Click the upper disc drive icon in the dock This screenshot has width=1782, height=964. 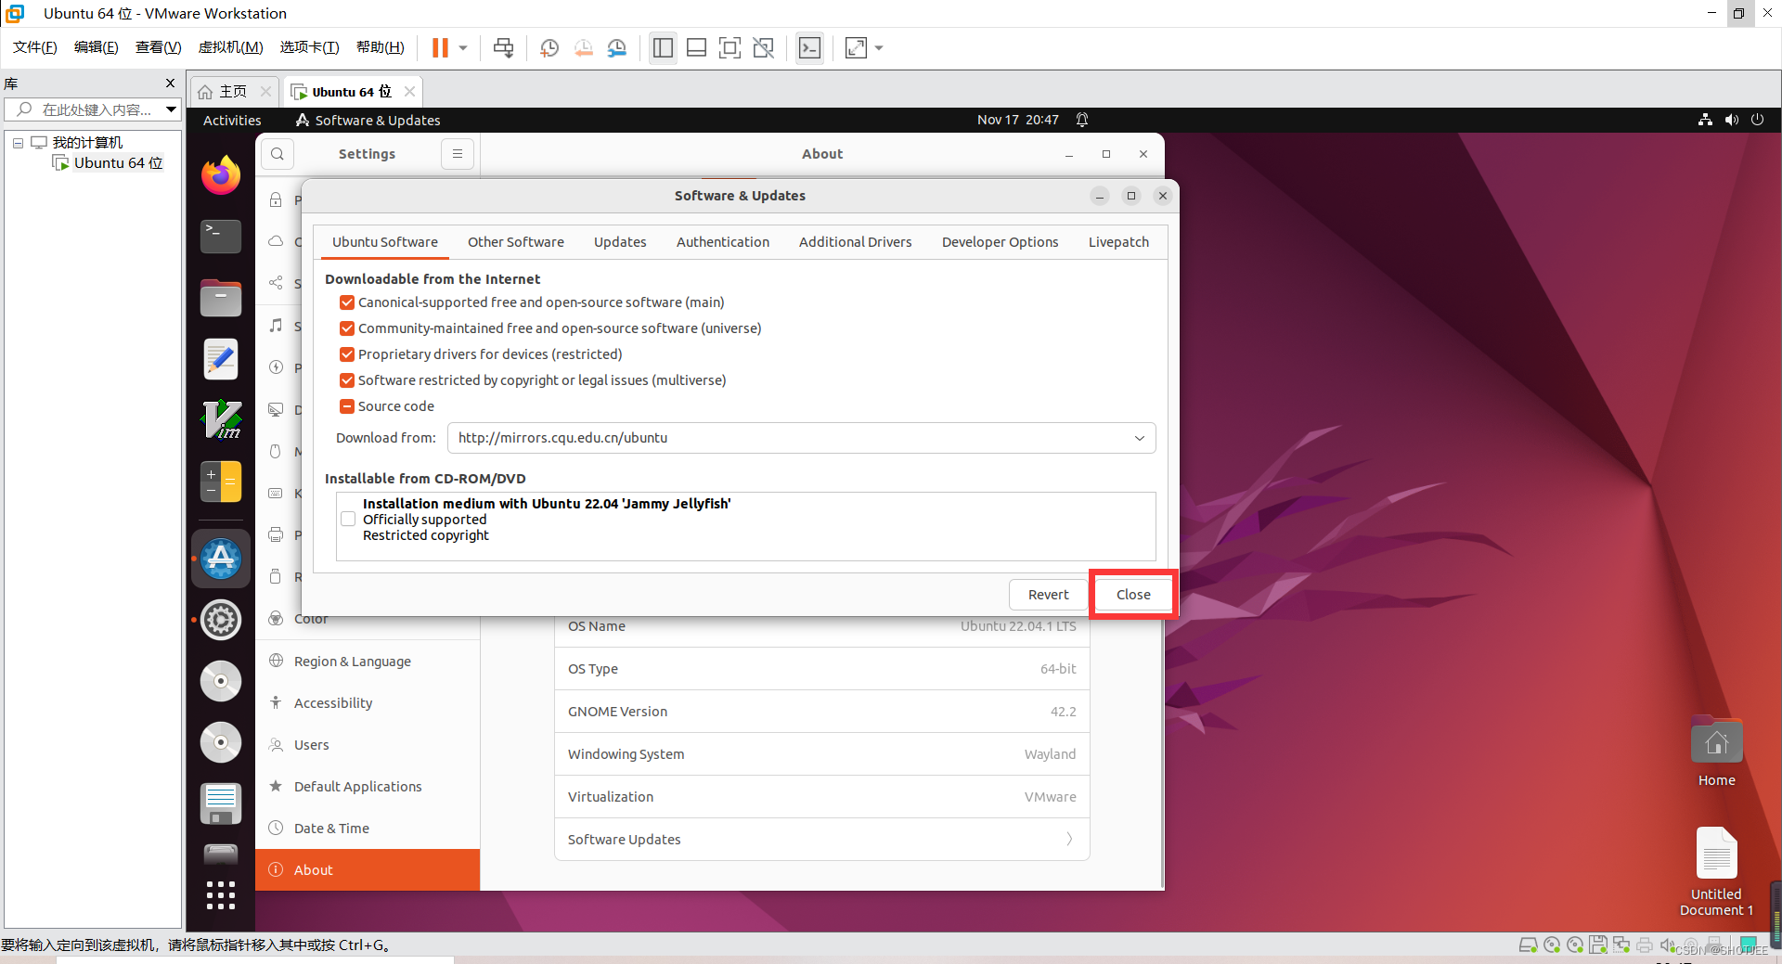tap(221, 681)
